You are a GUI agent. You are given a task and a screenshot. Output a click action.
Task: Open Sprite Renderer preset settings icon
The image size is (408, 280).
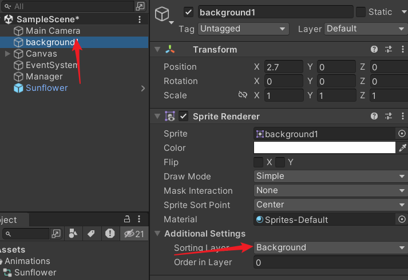click(x=389, y=117)
